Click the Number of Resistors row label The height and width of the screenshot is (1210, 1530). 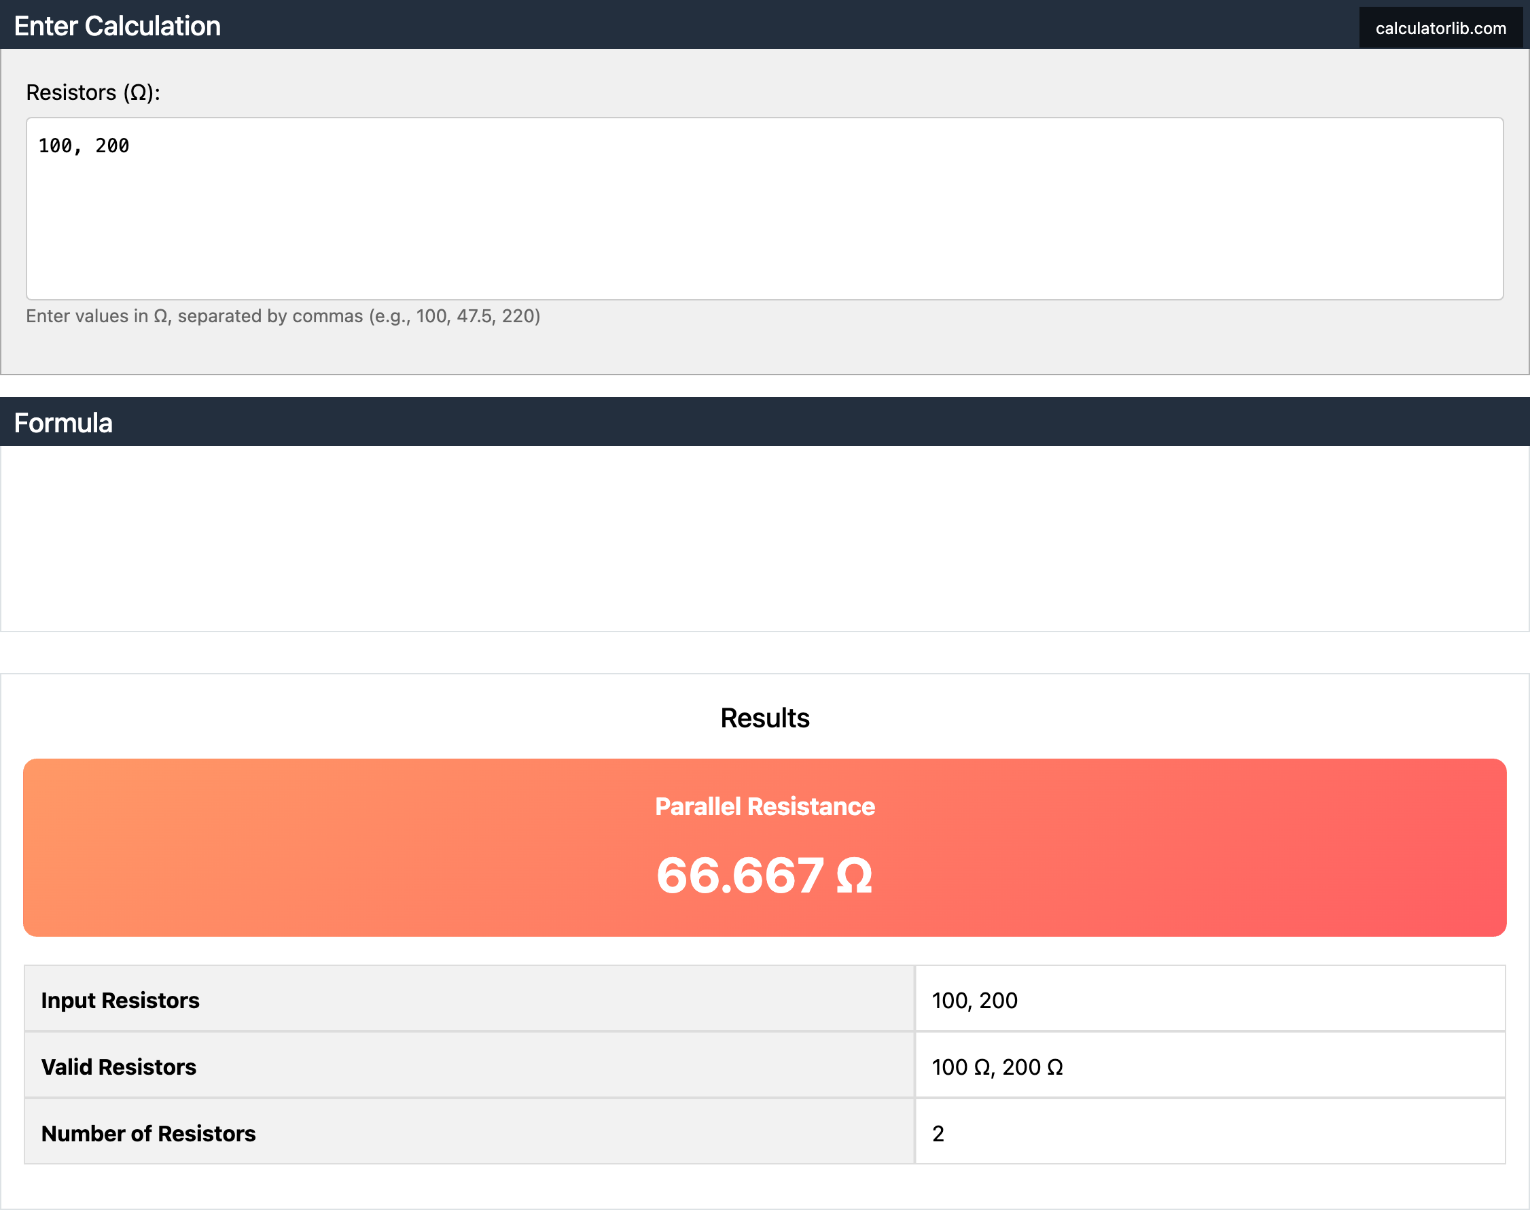(x=149, y=1133)
